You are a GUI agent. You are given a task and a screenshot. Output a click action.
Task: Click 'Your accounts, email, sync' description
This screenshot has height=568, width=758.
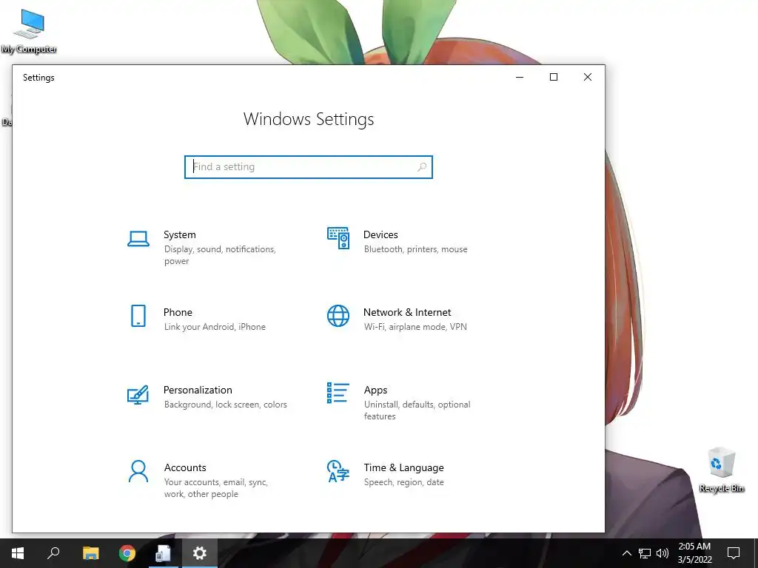coord(216,488)
